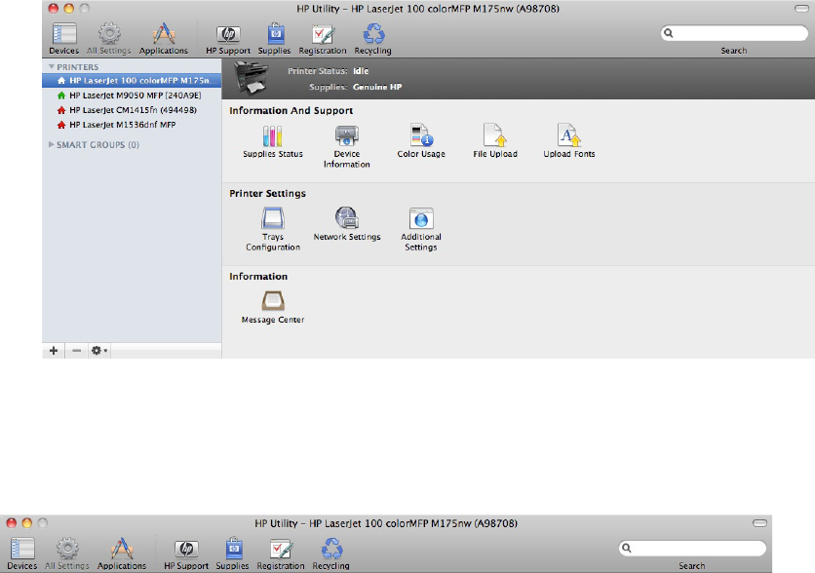Click the add printer plus button
The width and height of the screenshot is (815, 573).
(54, 351)
